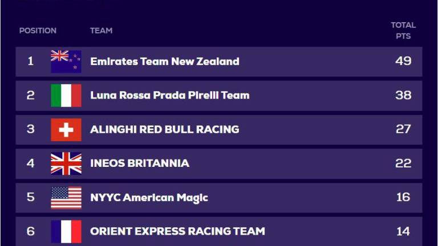
Task: Click the United States flag icon
Action: [x=66, y=198]
